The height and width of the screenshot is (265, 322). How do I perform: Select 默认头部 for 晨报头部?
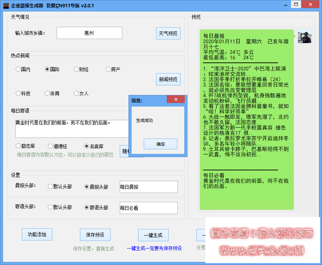(x=50, y=186)
